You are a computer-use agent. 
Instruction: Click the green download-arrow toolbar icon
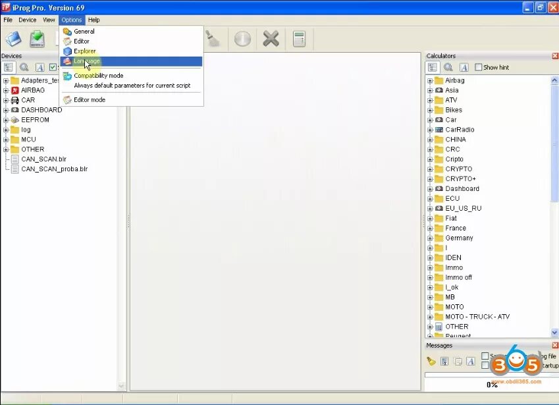point(37,39)
